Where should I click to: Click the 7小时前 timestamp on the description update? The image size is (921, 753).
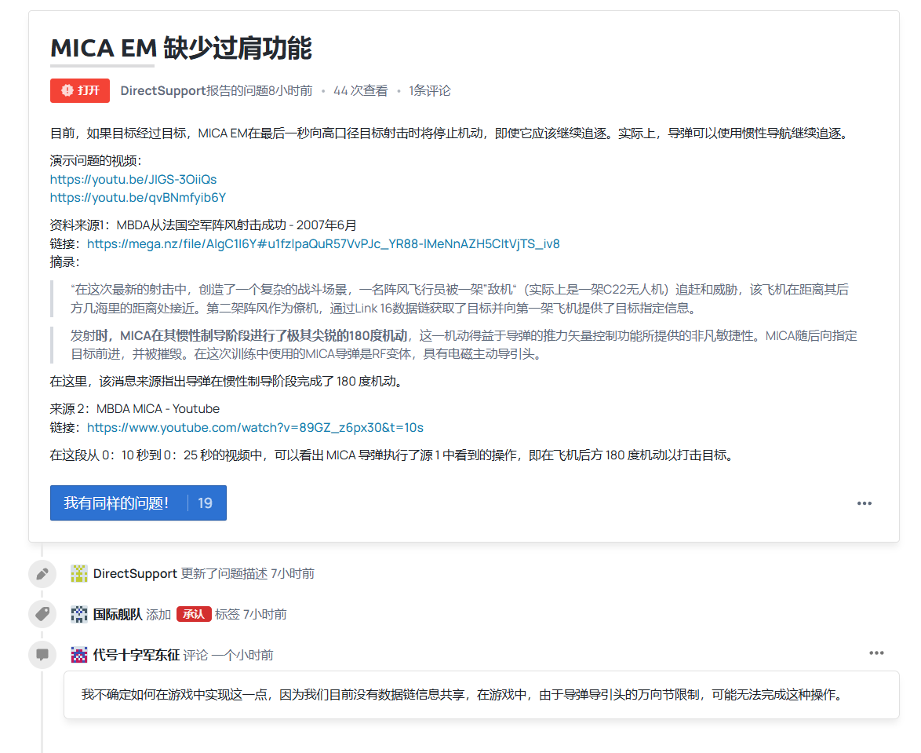click(x=293, y=574)
